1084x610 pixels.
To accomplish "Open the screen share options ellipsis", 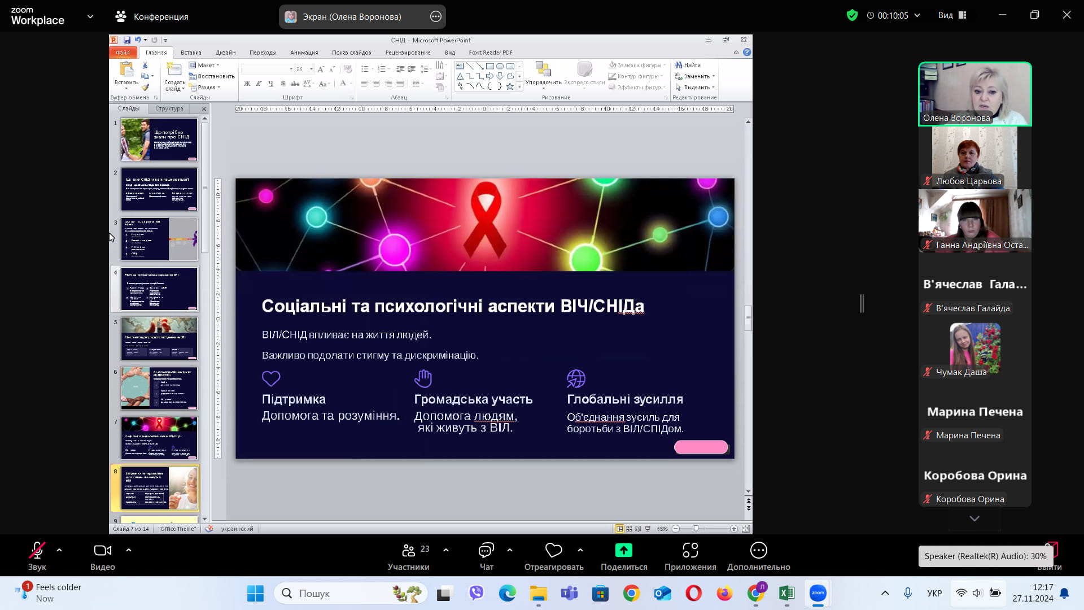I will click(435, 16).
